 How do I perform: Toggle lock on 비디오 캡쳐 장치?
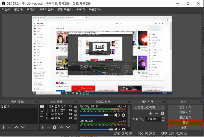tap(76, 106)
